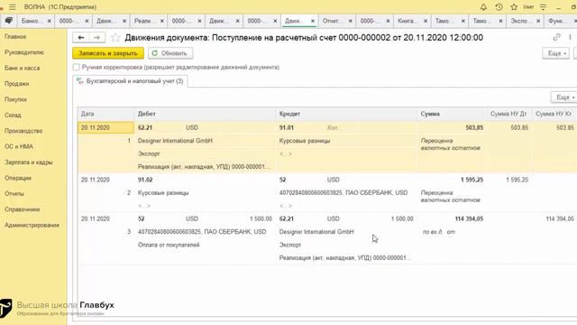Click Designer International GmbH in debit row 1
This screenshot has width=577, height=325.
click(175, 141)
